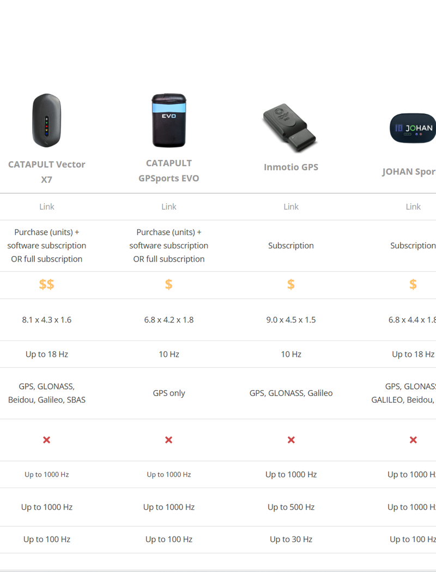436x572 pixels.
Task: Open the Link under CATAPULT Vector X7
Action: click(46, 206)
